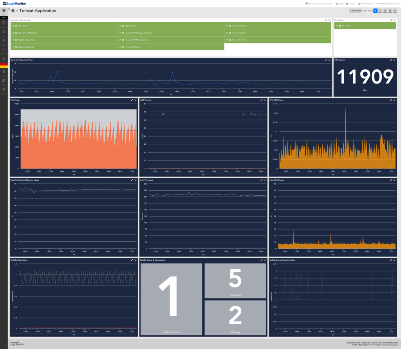Open the JVM-CPU Usage widget menu

click(x=394, y=100)
